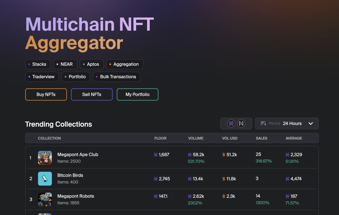Select the Portfolio tag

(x=76, y=77)
